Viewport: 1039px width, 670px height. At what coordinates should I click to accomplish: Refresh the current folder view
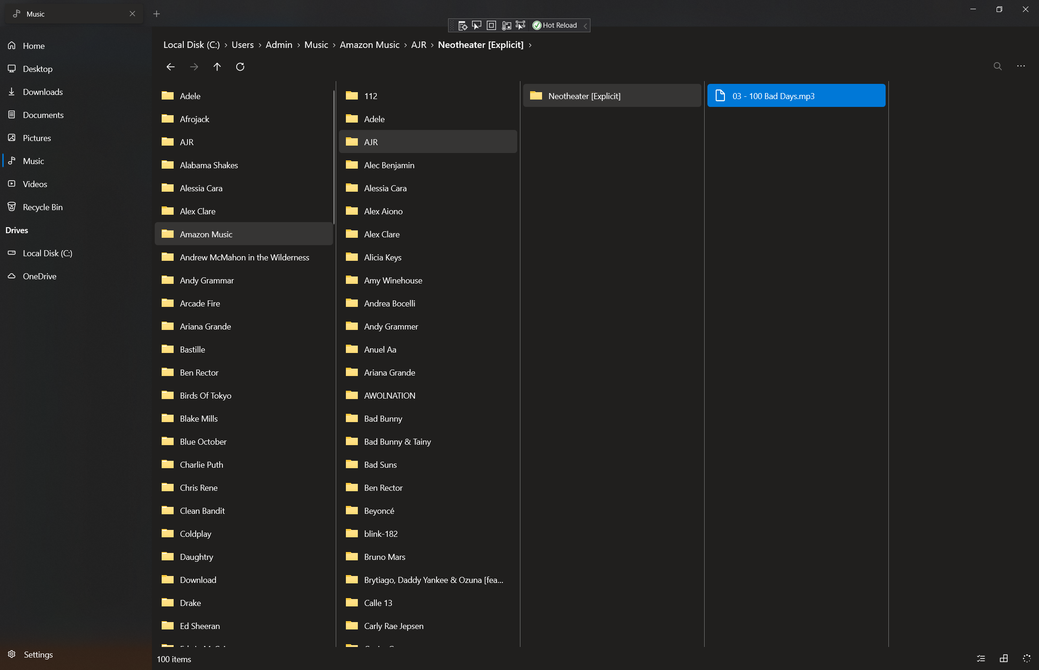[x=240, y=67]
